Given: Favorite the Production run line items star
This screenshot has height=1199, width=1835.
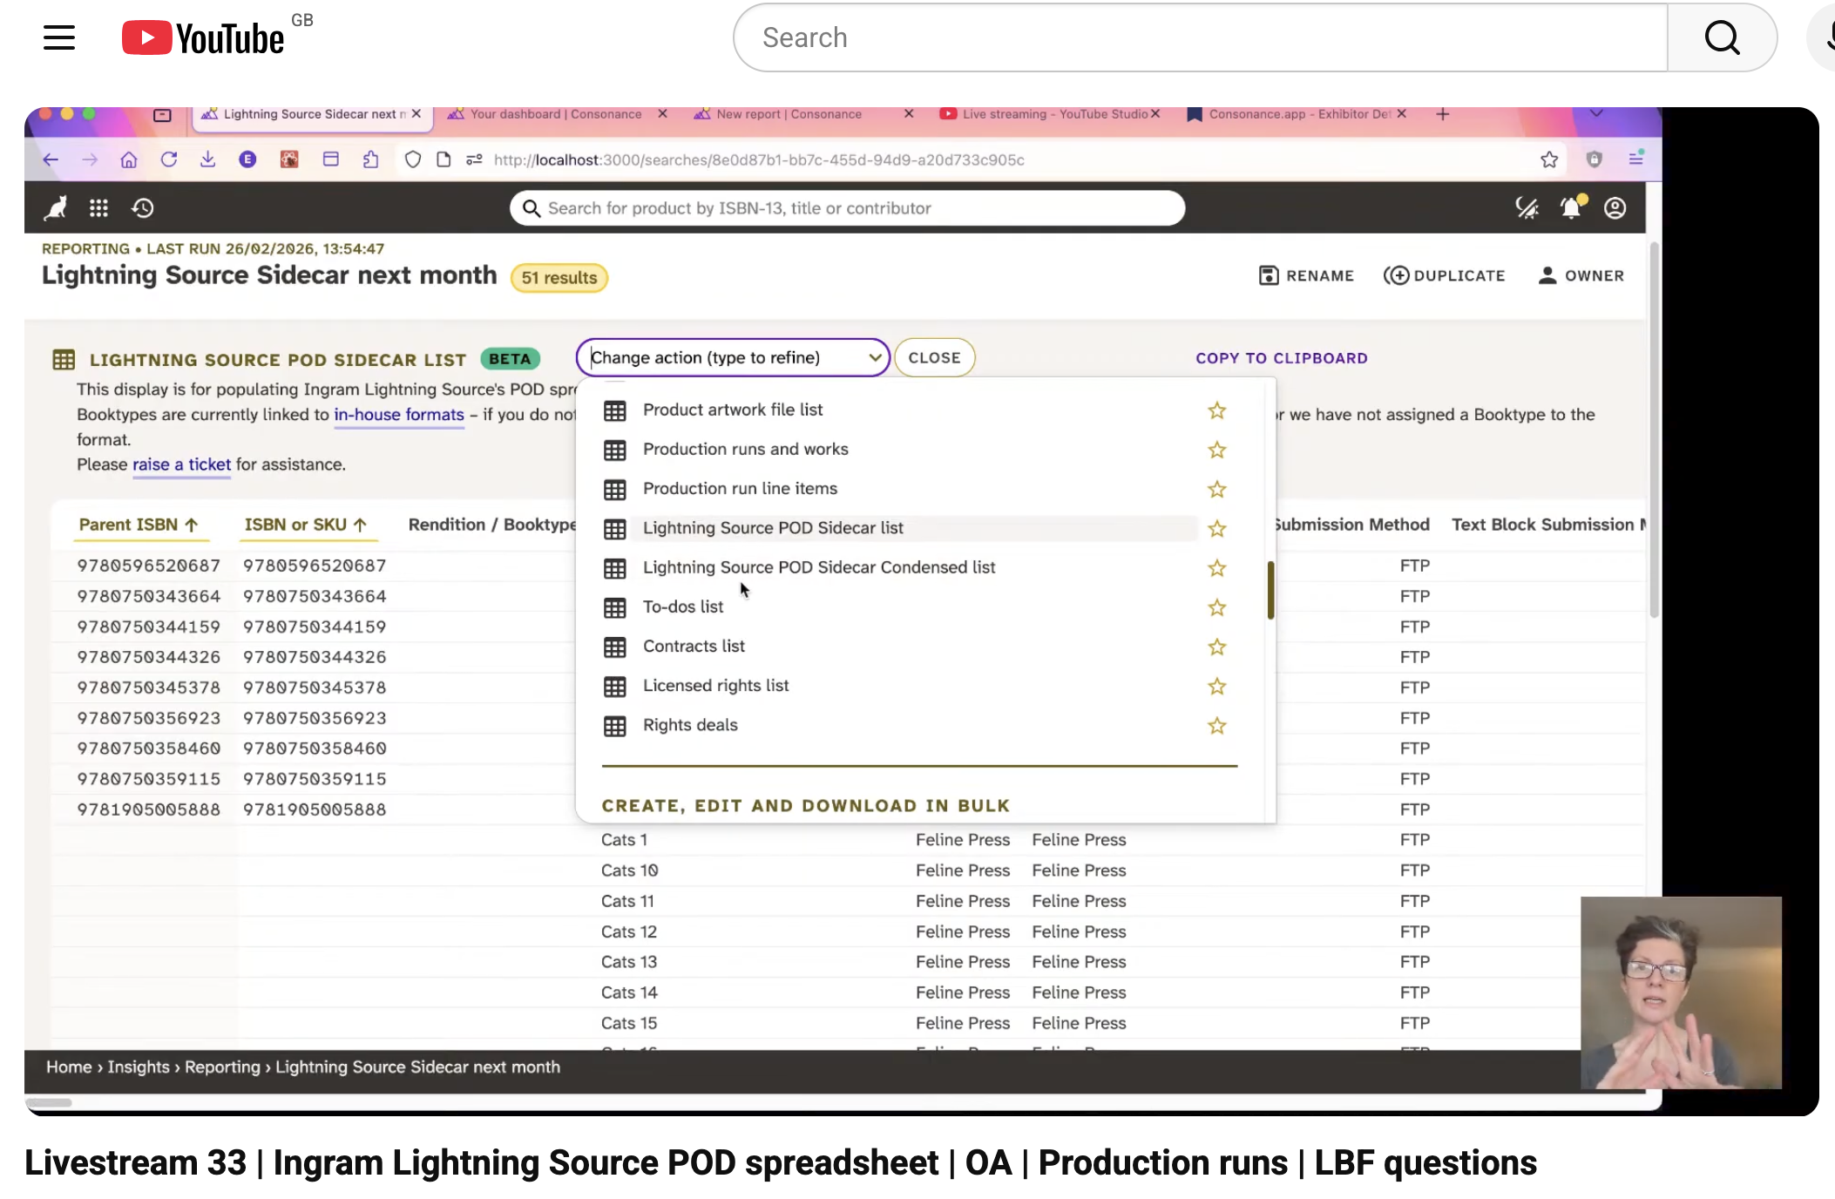Looking at the screenshot, I should coord(1217,489).
